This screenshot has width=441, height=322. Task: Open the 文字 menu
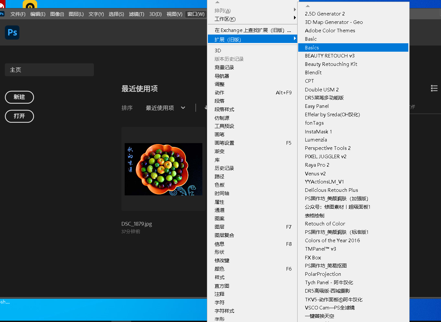coord(96,14)
